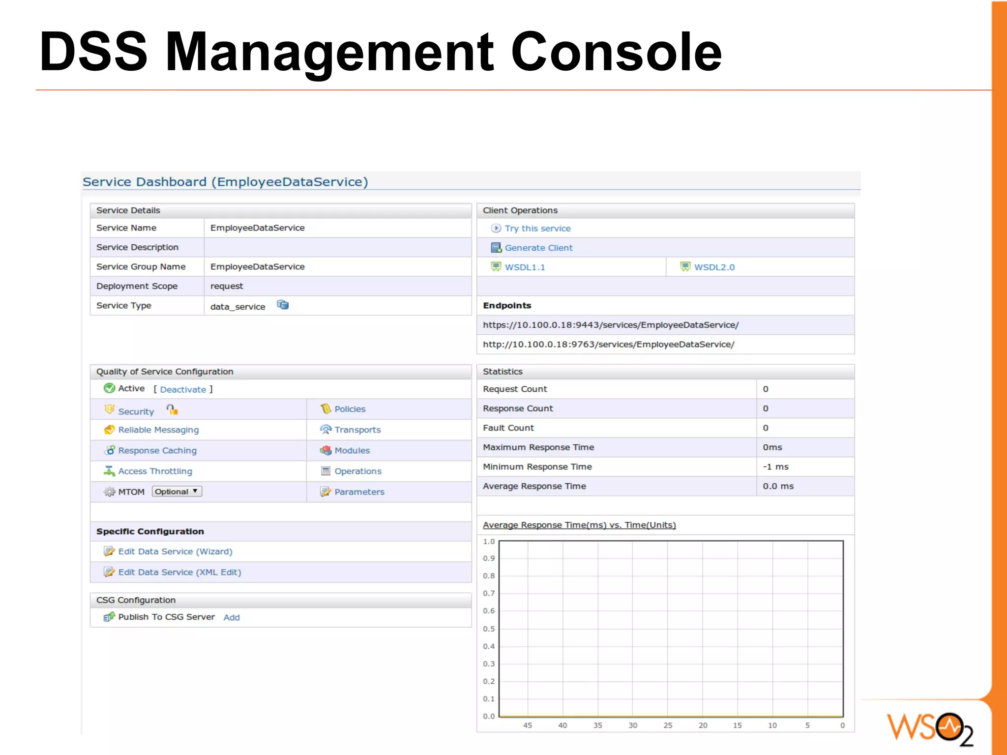The image size is (1007, 755).
Task: Open the Parameters link
Action: click(359, 492)
